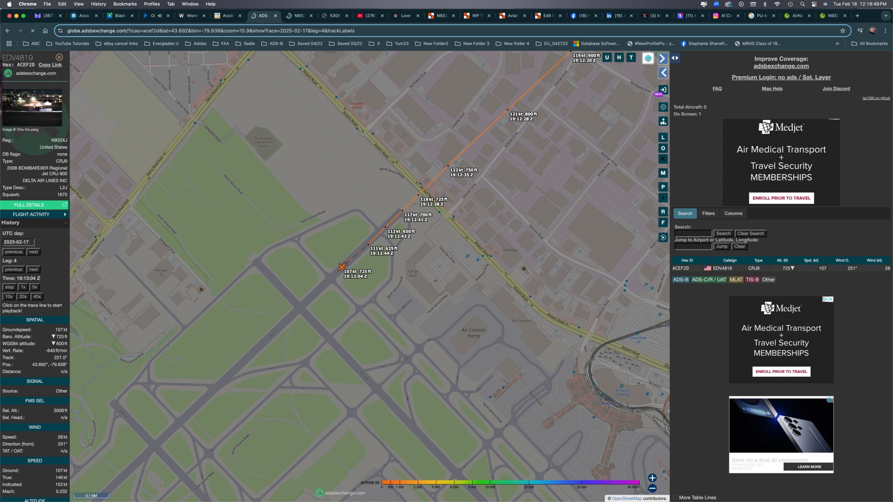Click the Copy Link link
This screenshot has width=893, height=502.
click(50, 65)
